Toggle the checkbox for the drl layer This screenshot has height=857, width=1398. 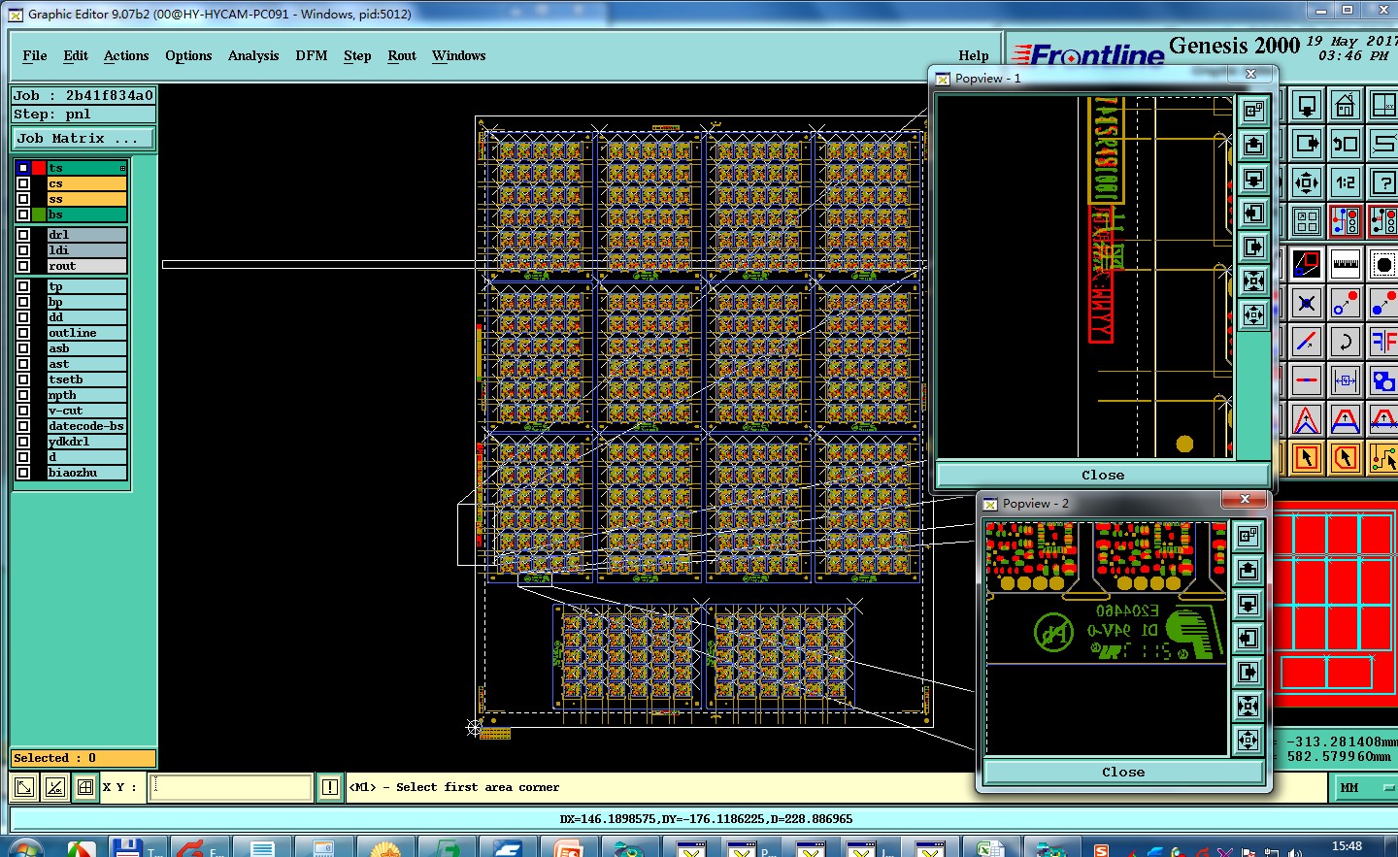tap(23, 235)
